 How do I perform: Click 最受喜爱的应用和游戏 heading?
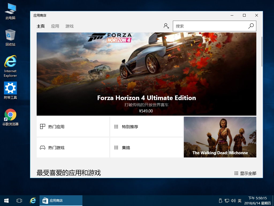pyautogui.click(x=68, y=173)
